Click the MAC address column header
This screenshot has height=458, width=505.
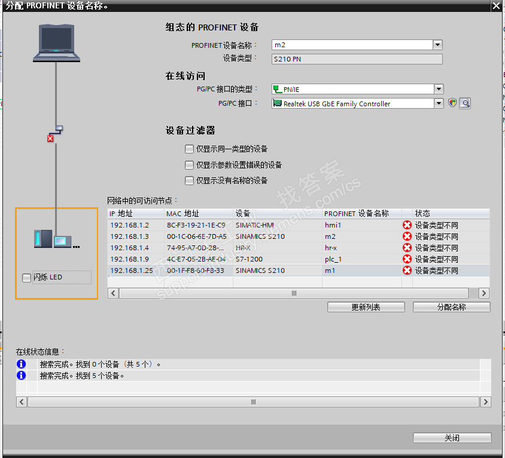(x=199, y=213)
